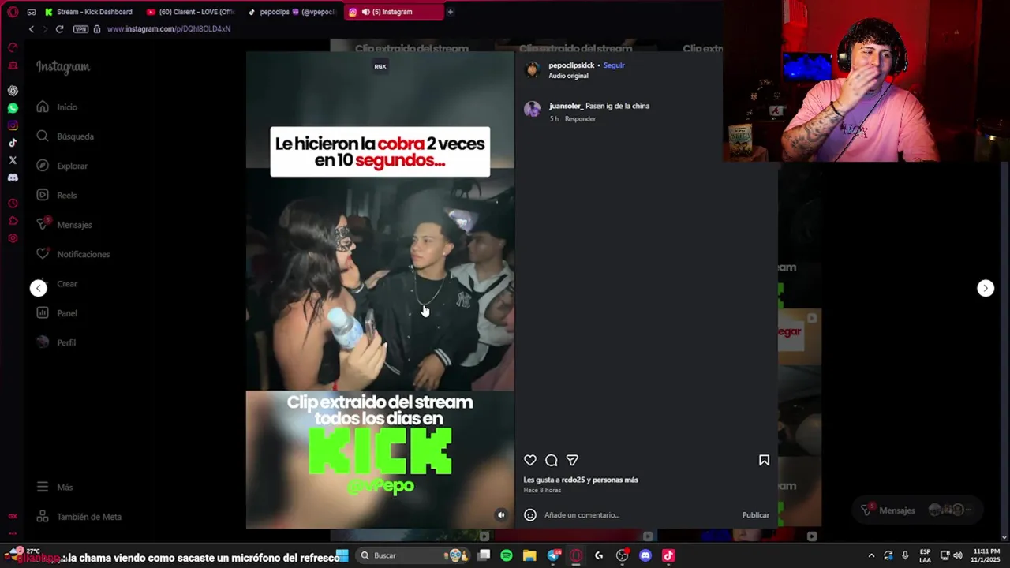1010x568 pixels.
Task: Open X (Twitter) in Opera sidebar
Action: click(13, 160)
